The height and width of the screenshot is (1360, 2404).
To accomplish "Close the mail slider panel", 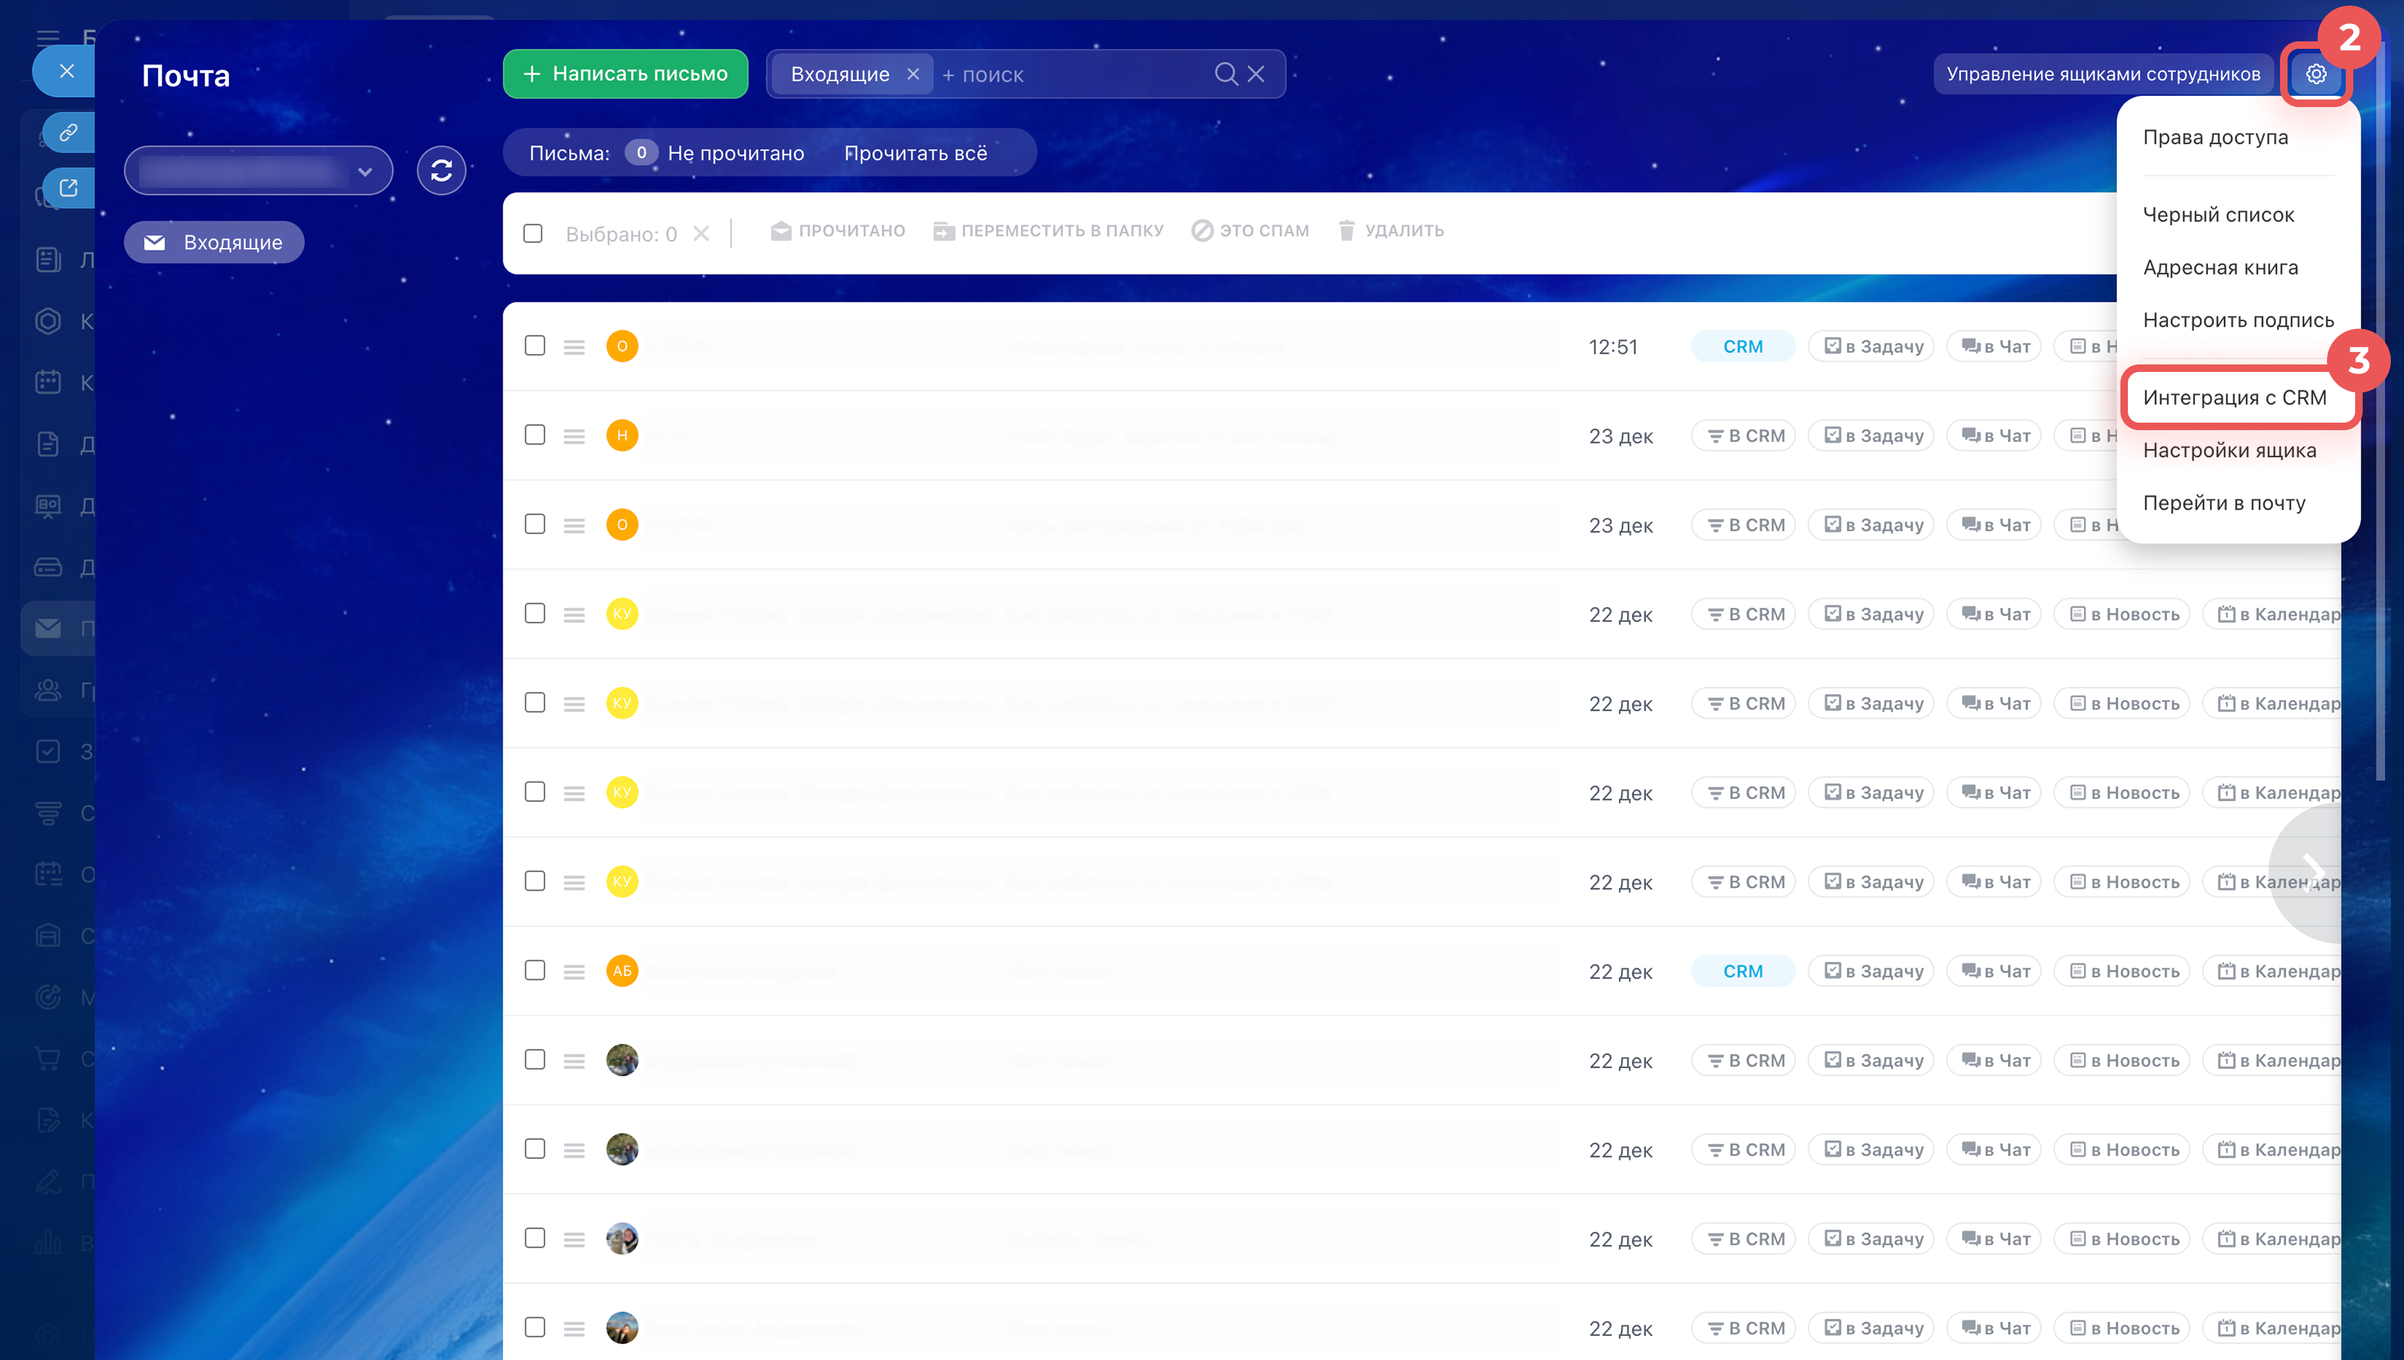I will pyautogui.click(x=66, y=71).
